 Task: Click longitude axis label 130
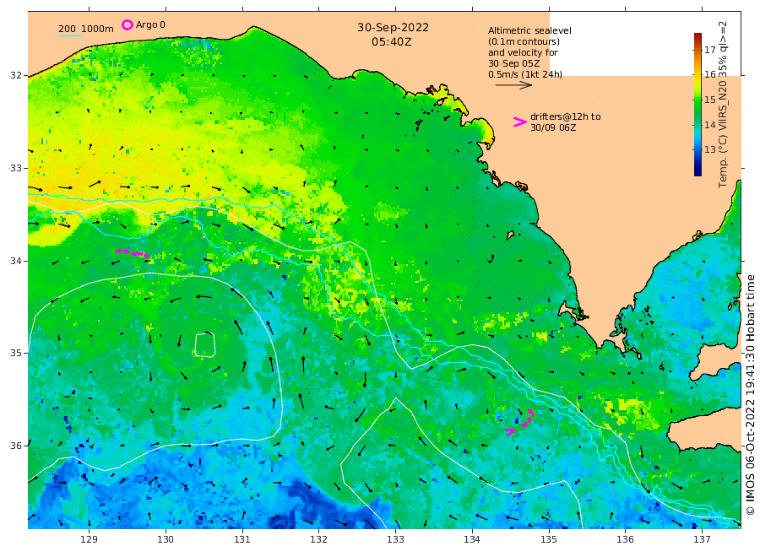[x=166, y=539]
